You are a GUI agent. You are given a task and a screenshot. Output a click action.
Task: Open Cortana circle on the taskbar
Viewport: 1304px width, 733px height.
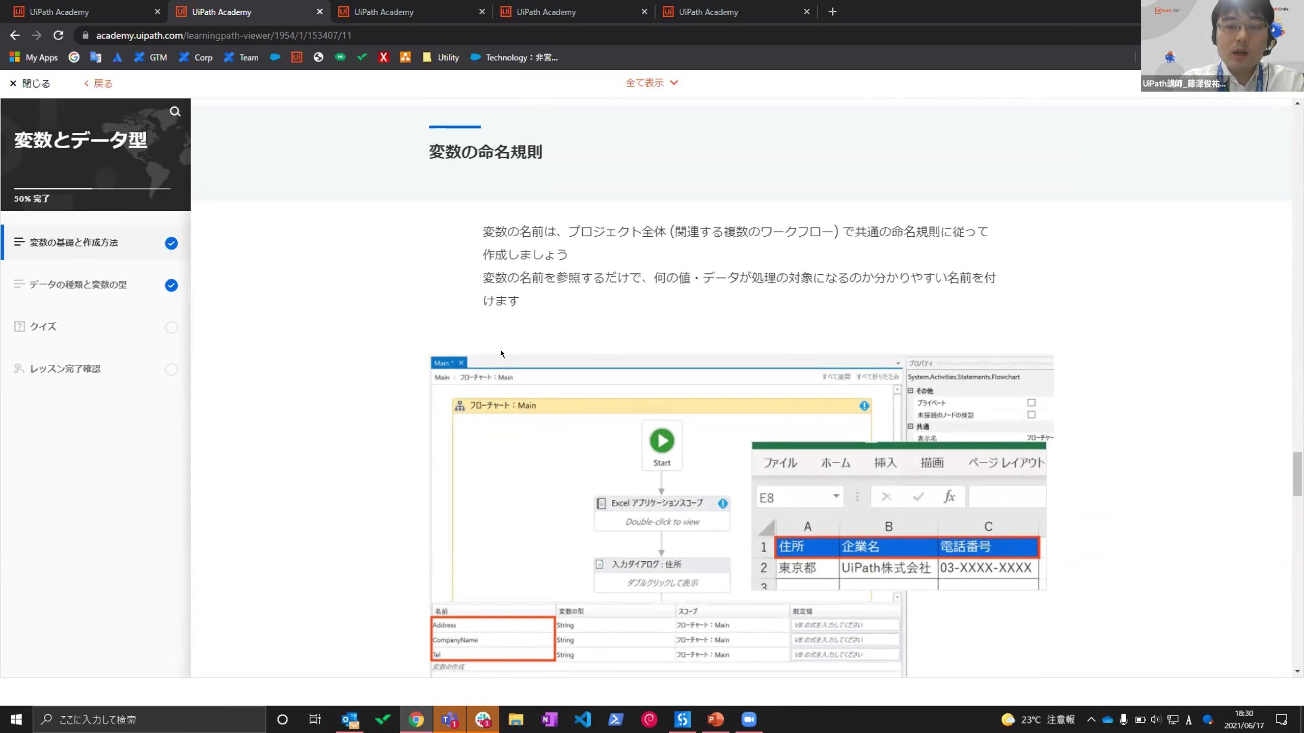(282, 719)
